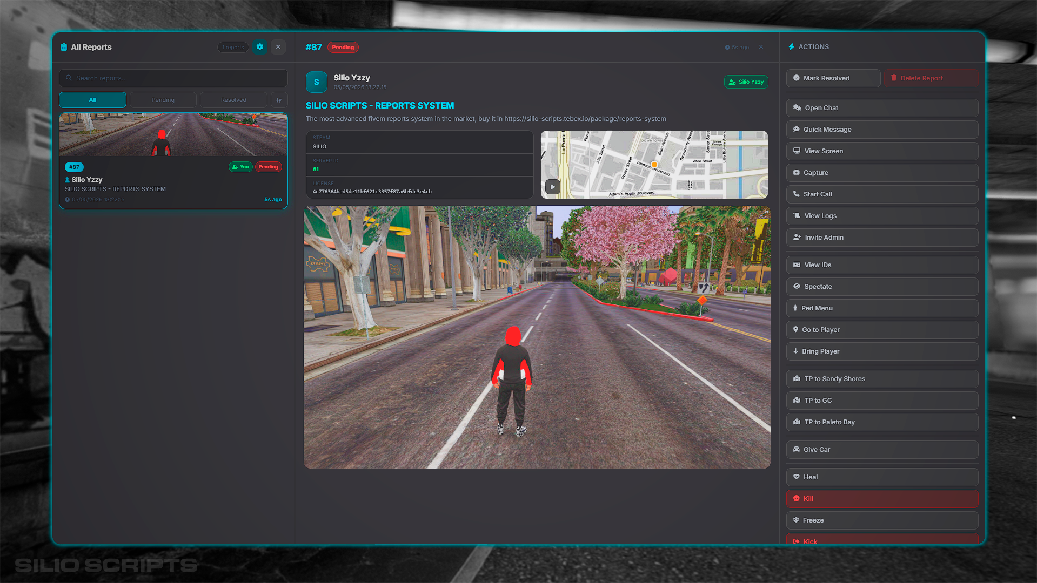
Task: Click the Ped Menu figure icon
Action: [x=795, y=308]
